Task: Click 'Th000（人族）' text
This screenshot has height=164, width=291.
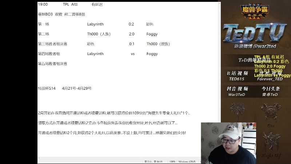Action: [x=99, y=34]
